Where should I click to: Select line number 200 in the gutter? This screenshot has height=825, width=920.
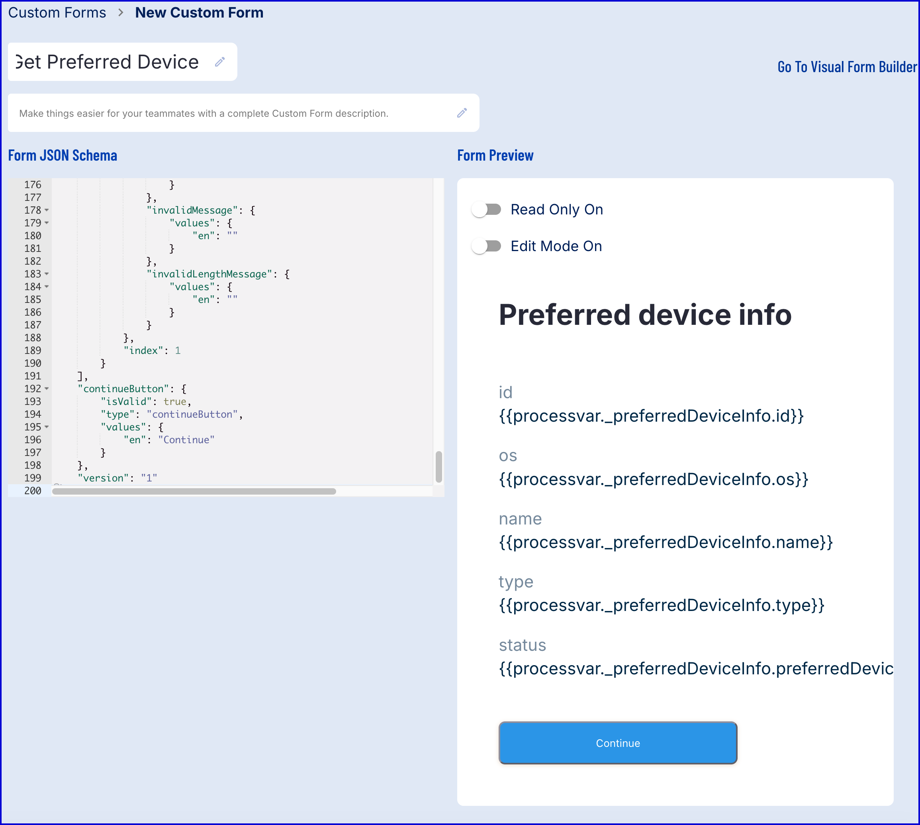point(33,491)
